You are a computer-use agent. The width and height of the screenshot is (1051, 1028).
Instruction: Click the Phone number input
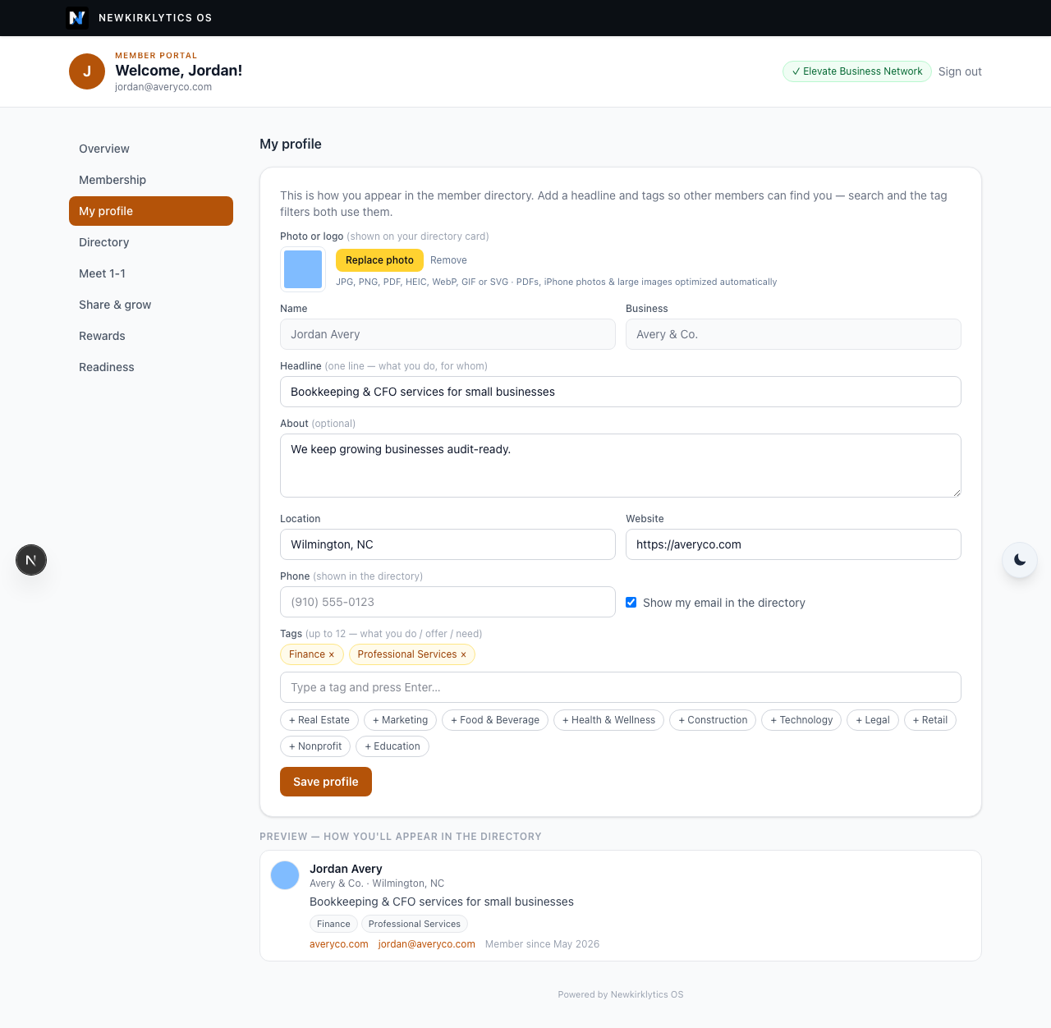pyautogui.click(x=447, y=602)
